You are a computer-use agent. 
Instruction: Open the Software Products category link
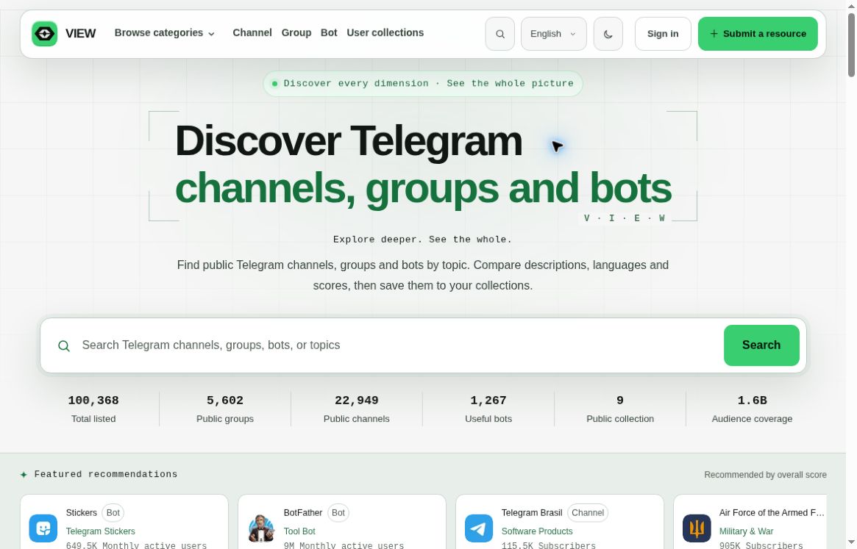coord(537,531)
